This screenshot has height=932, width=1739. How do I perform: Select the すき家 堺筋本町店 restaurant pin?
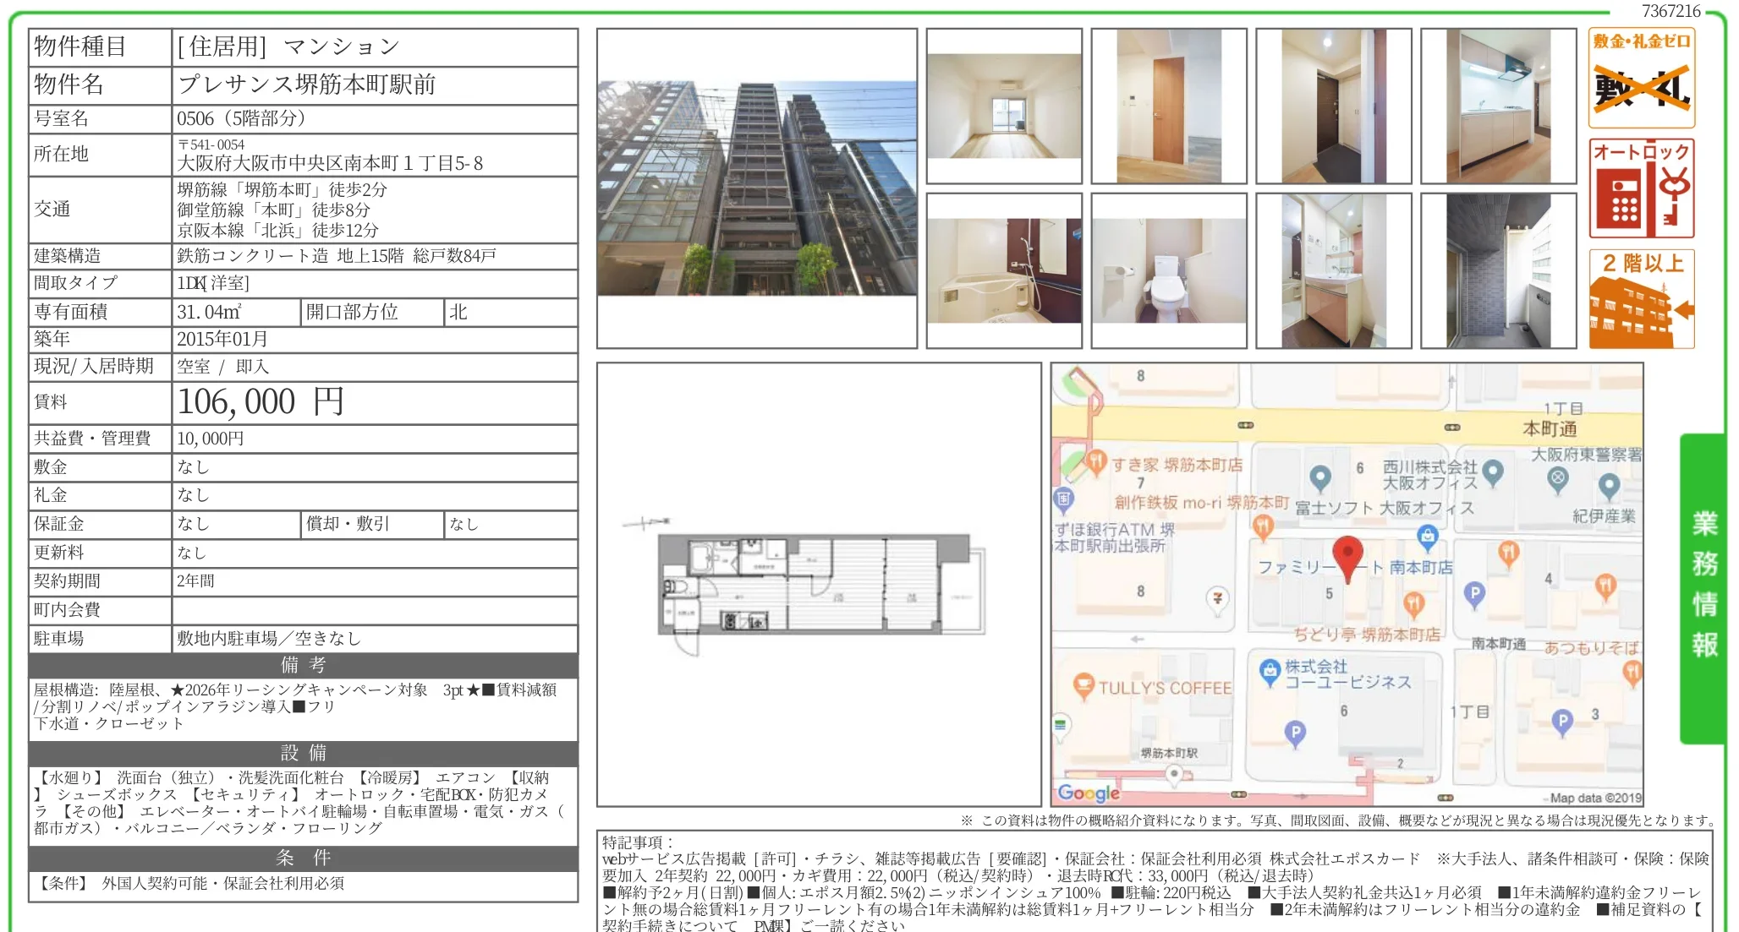[x=1098, y=461]
